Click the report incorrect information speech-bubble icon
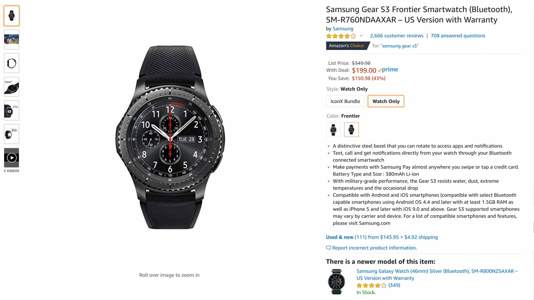The height and width of the screenshot is (300, 534). (x=328, y=248)
